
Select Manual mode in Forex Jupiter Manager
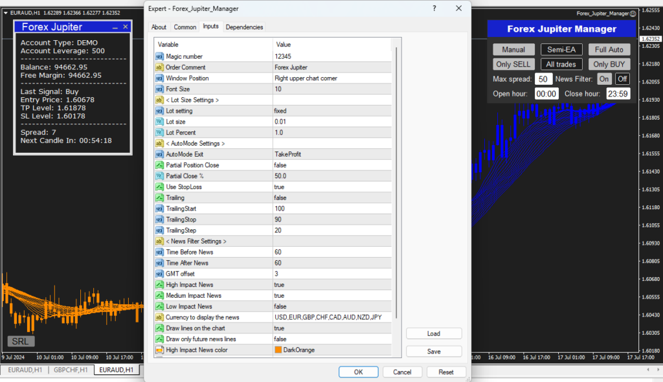click(x=513, y=49)
